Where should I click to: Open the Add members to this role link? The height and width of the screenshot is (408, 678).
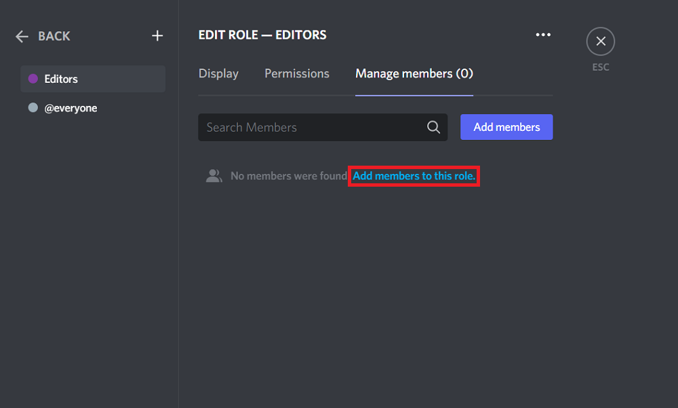point(414,176)
